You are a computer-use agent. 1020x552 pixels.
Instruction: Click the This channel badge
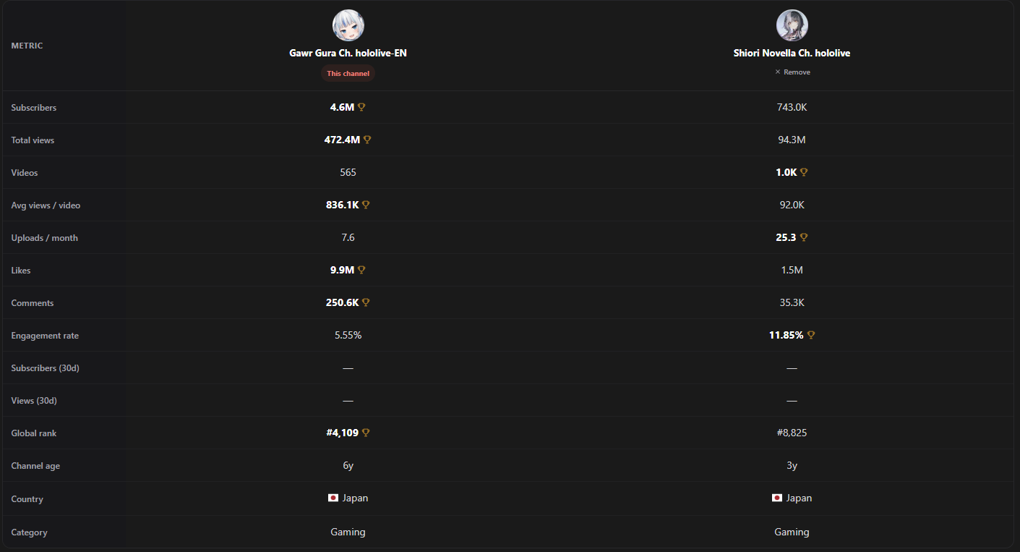click(348, 73)
